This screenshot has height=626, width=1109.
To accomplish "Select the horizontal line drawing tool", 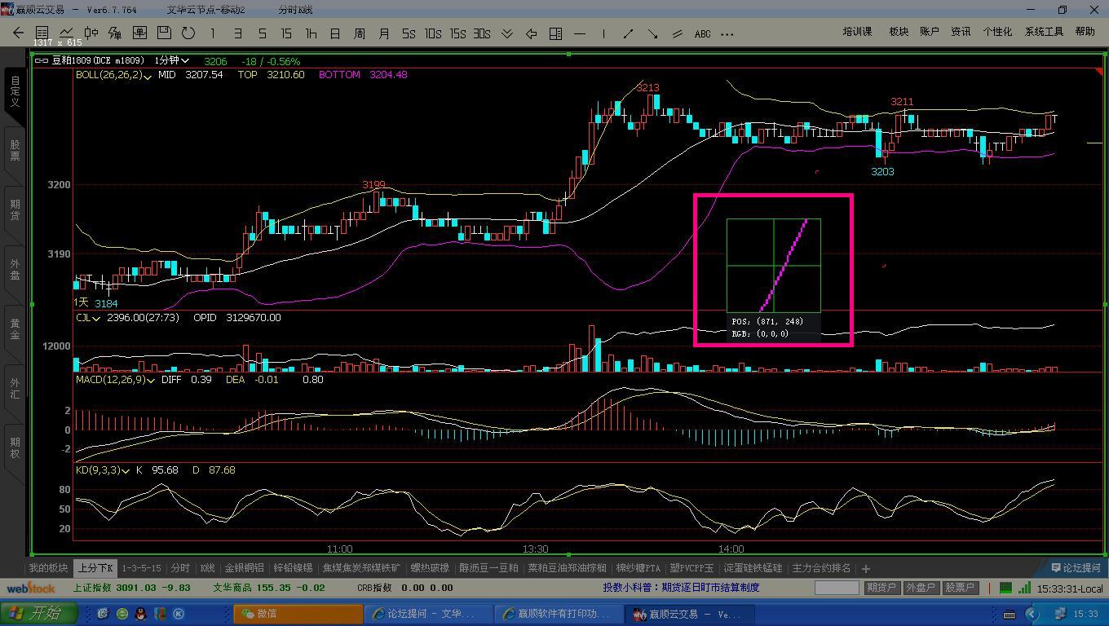I will [x=580, y=33].
